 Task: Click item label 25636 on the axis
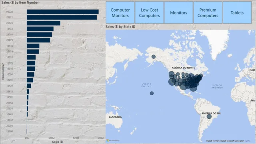(10, 108)
